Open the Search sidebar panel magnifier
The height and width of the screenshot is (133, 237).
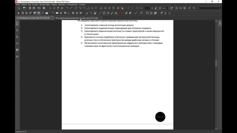[x=17, y=44]
